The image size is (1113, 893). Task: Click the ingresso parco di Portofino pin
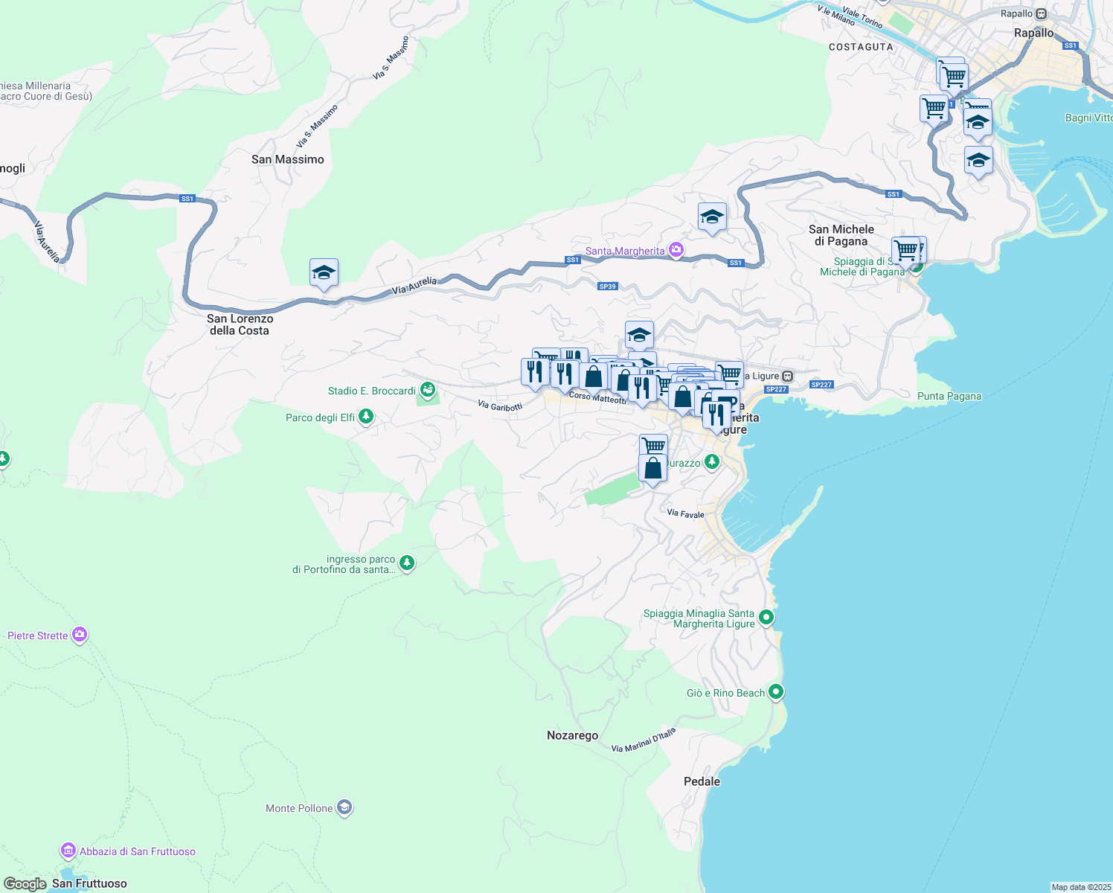pos(406,563)
